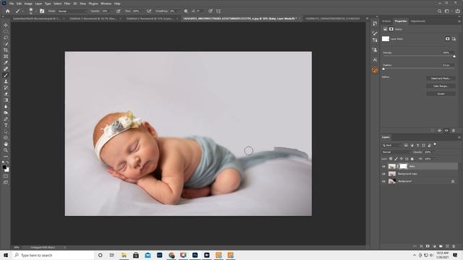The height and width of the screenshot is (260, 463).
Task: Adjust the Feather slider handle
Action: tap(383, 69)
